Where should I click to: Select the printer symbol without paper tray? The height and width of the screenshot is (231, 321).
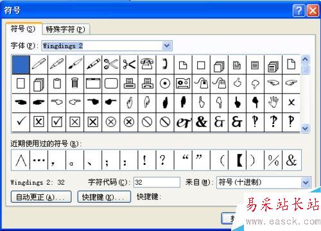tap(129, 83)
